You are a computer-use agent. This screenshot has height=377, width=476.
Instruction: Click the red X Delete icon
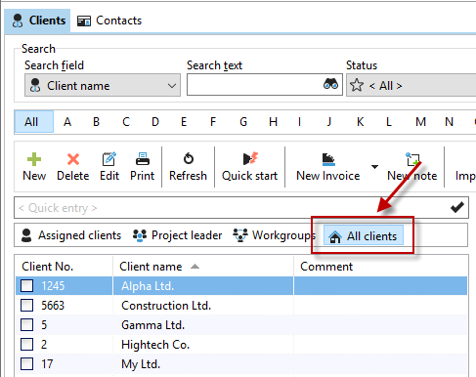pyautogui.click(x=73, y=159)
